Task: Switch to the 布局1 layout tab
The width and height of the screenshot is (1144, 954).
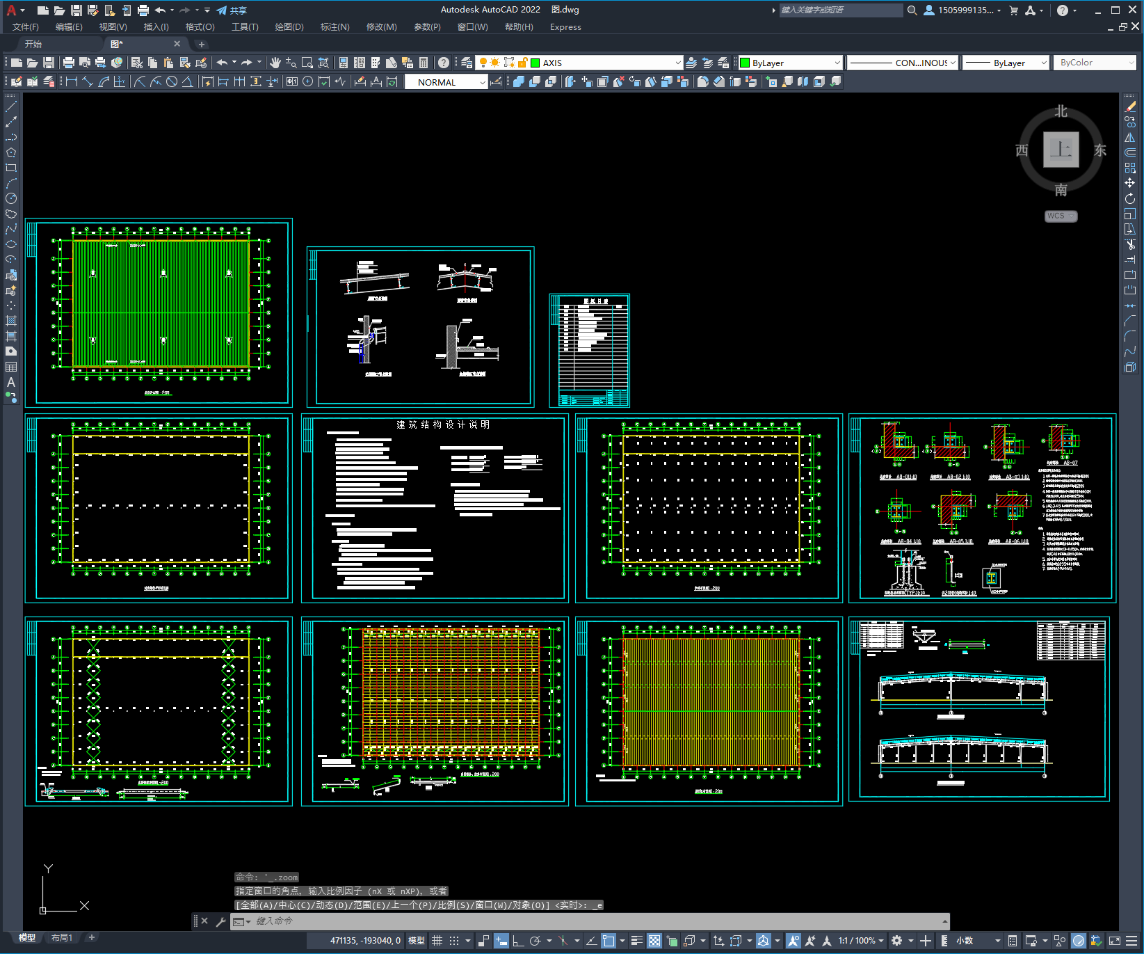Action: pyautogui.click(x=62, y=938)
